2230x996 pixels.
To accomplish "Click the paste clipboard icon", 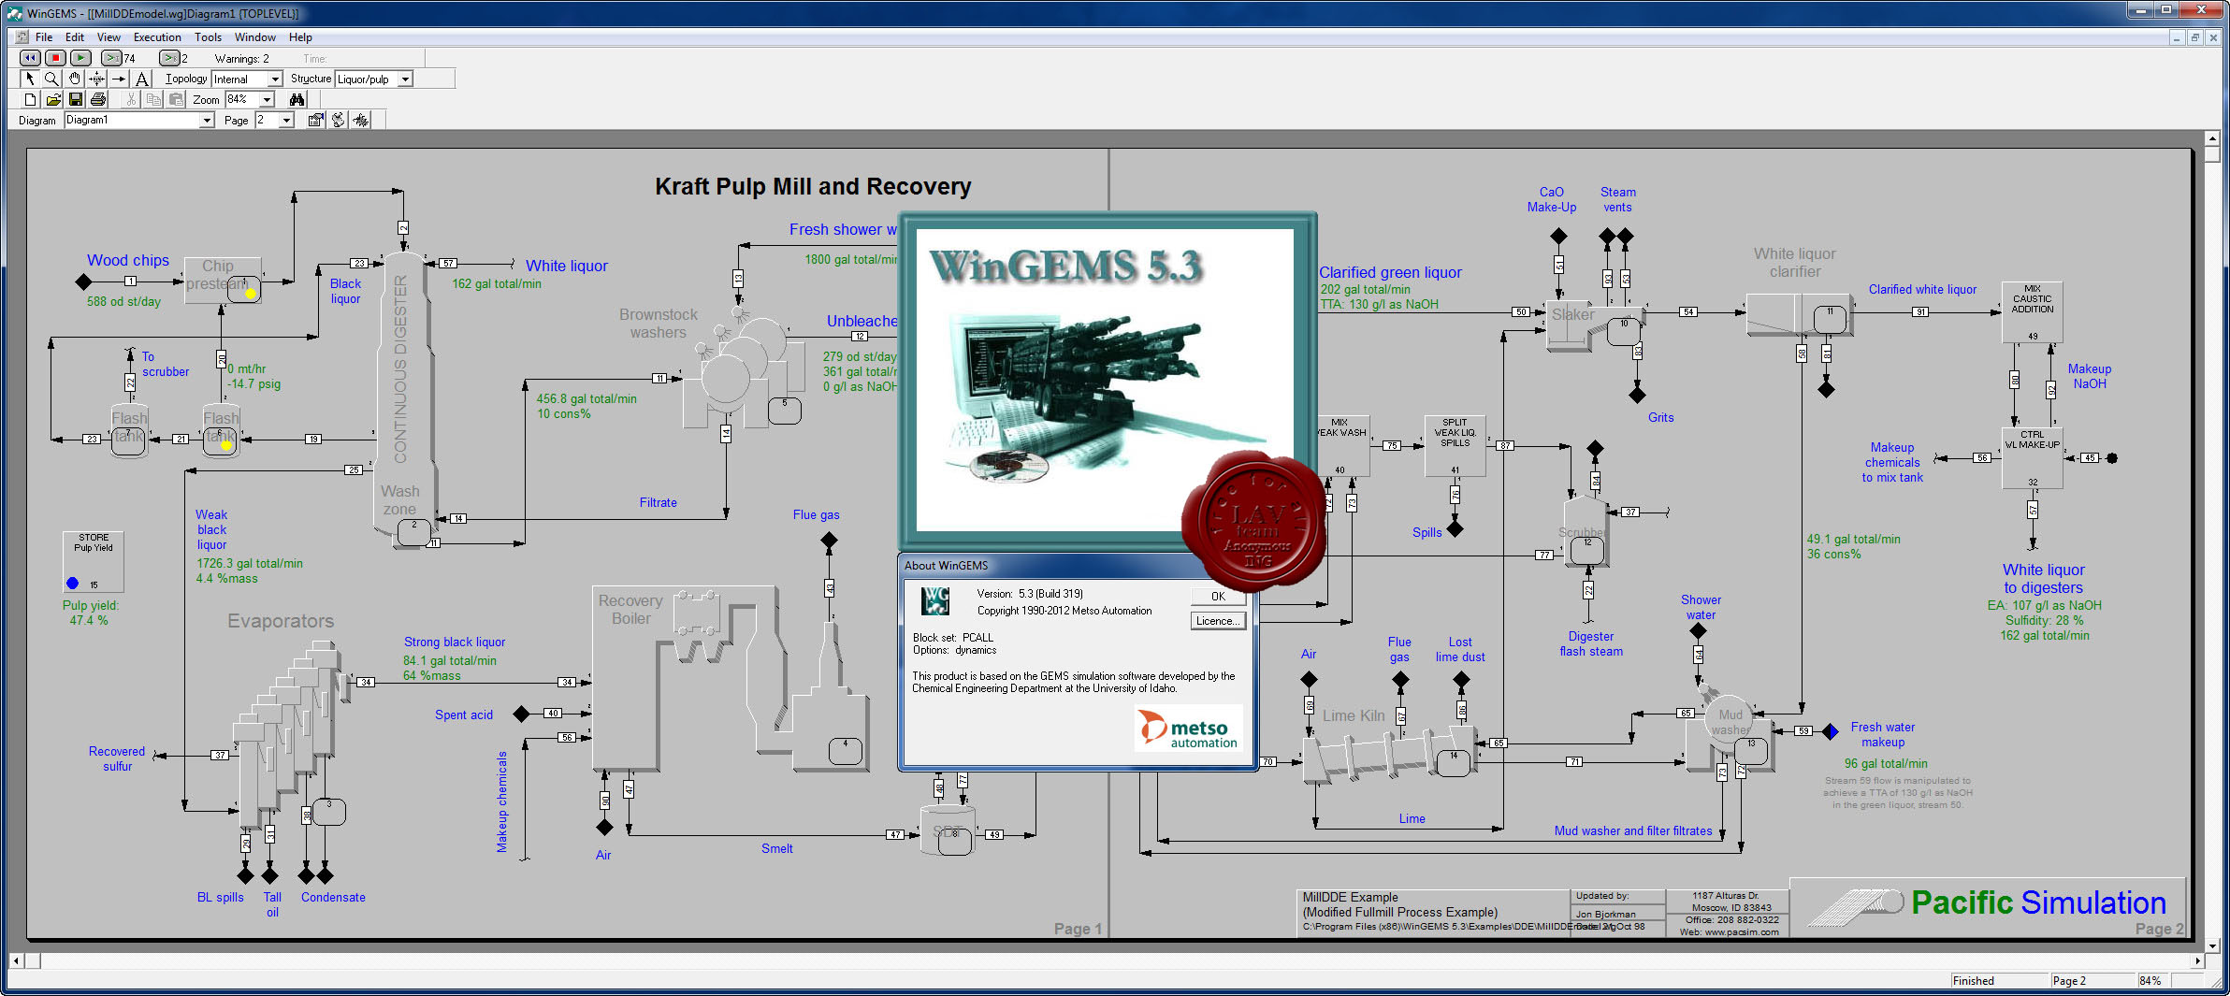I will tap(176, 99).
